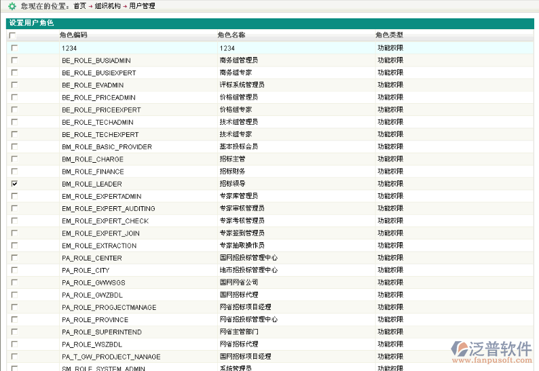Check the box for BE_ROLE_BUSIEXPERT
This screenshot has width=539, height=371.
(14, 73)
